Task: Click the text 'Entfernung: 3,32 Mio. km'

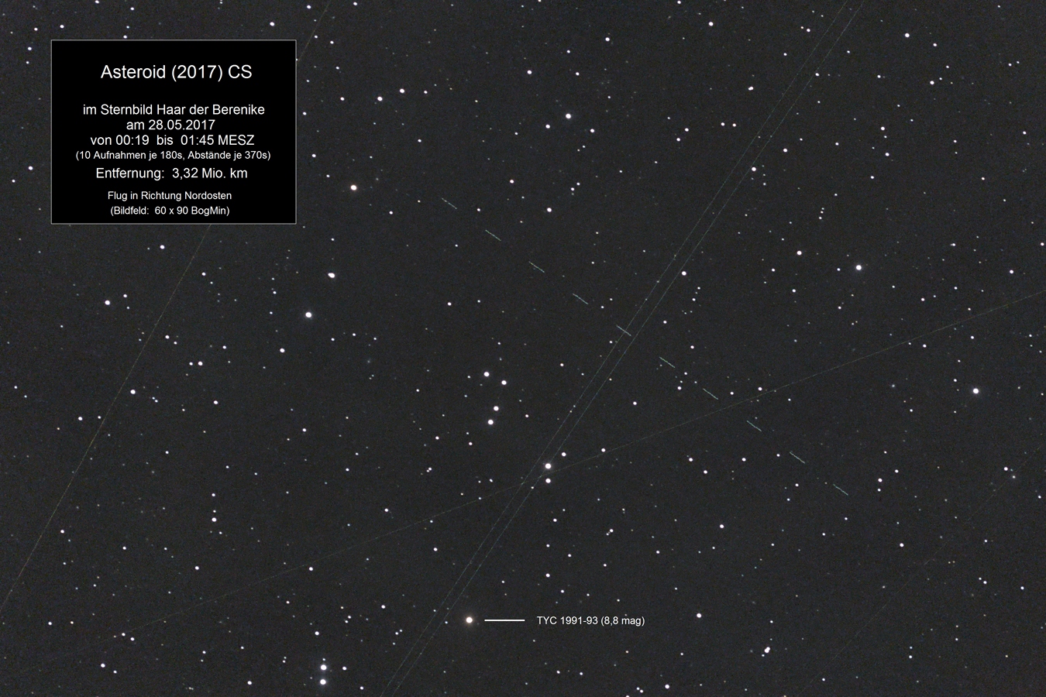Action: coord(172,173)
